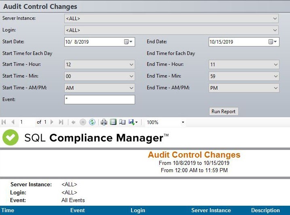The width and height of the screenshot is (290, 215).
Task: Click the Export save icon
Action: [x=131, y=122]
